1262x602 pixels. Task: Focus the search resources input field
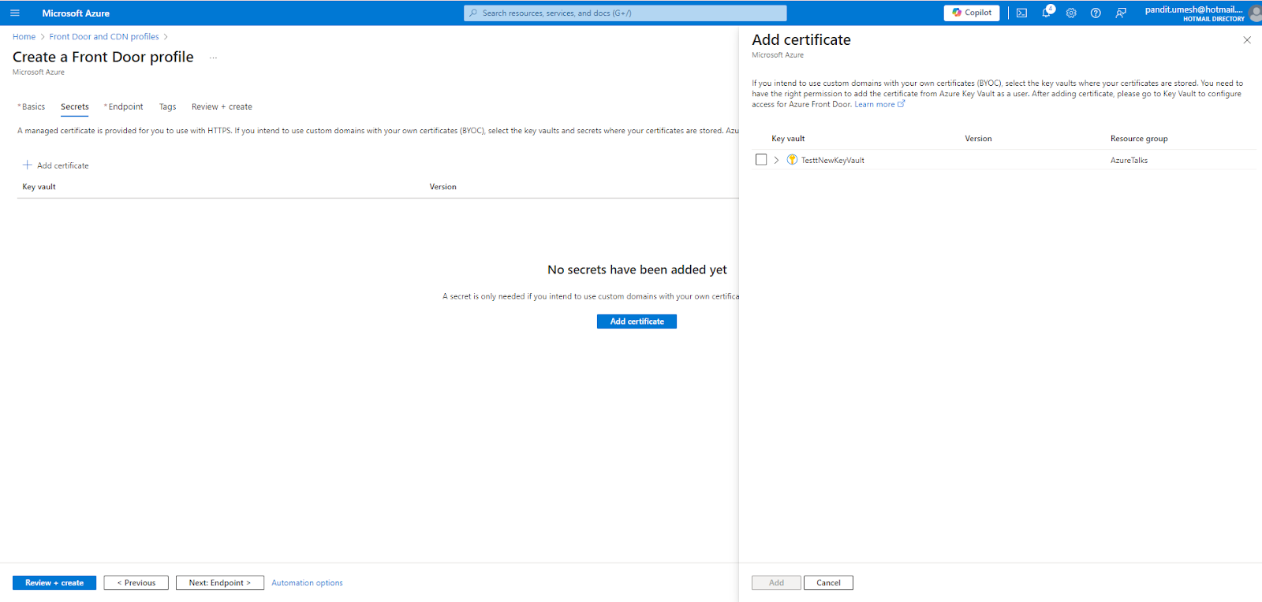(625, 13)
